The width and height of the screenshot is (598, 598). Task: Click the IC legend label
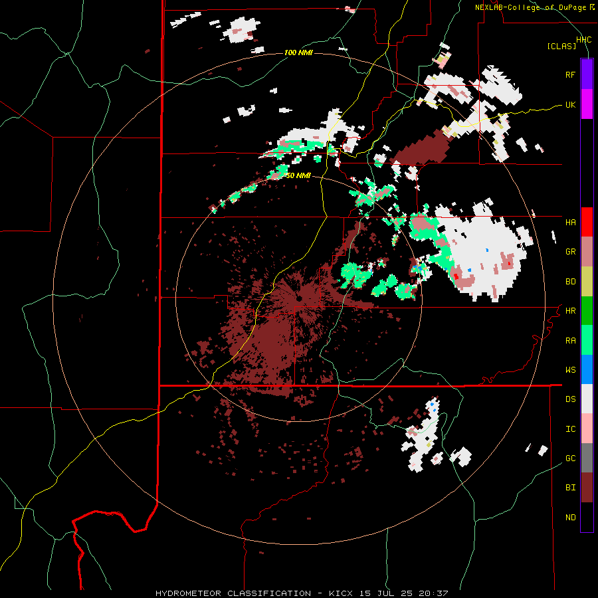coord(570,429)
